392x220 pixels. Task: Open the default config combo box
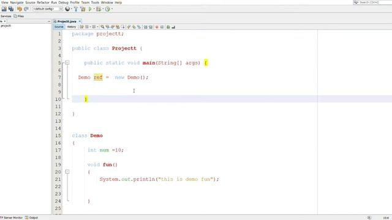coord(48,9)
